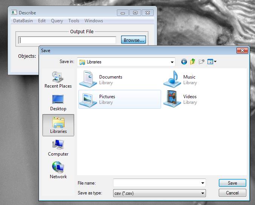Expand the Save in location dropdown
Viewport: 255px width, 205px height.
[172, 62]
